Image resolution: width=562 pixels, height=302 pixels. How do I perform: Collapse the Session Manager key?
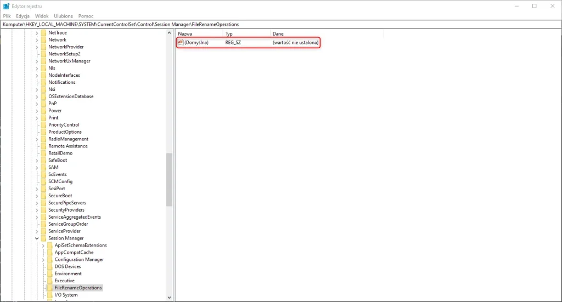[37, 238]
